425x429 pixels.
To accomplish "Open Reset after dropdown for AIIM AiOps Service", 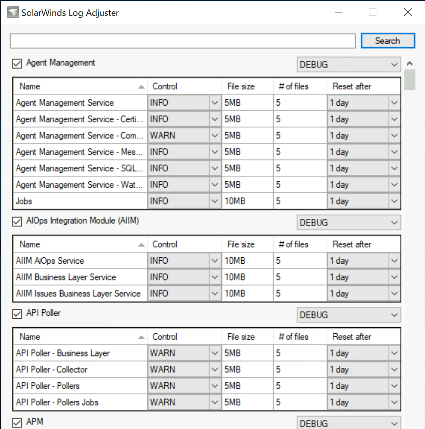I will pyautogui.click(x=364, y=261).
